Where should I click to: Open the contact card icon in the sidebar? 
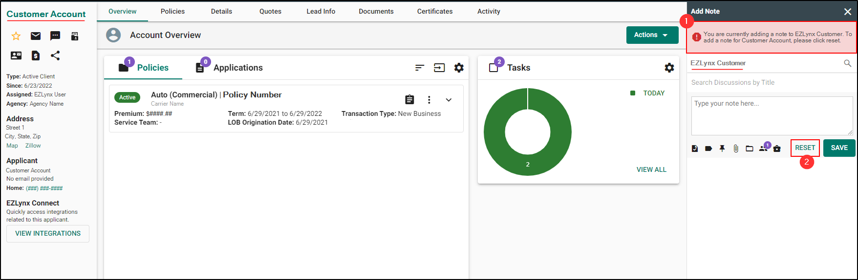point(16,56)
